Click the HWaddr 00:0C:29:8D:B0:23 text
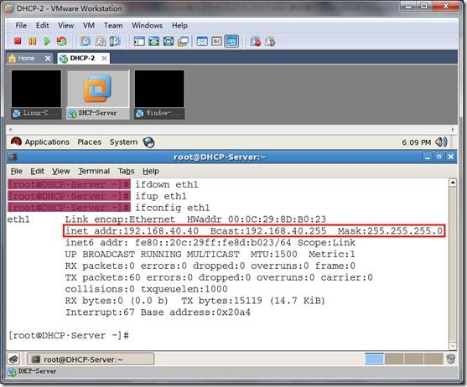This screenshot has height=387, width=467. point(257,219)
